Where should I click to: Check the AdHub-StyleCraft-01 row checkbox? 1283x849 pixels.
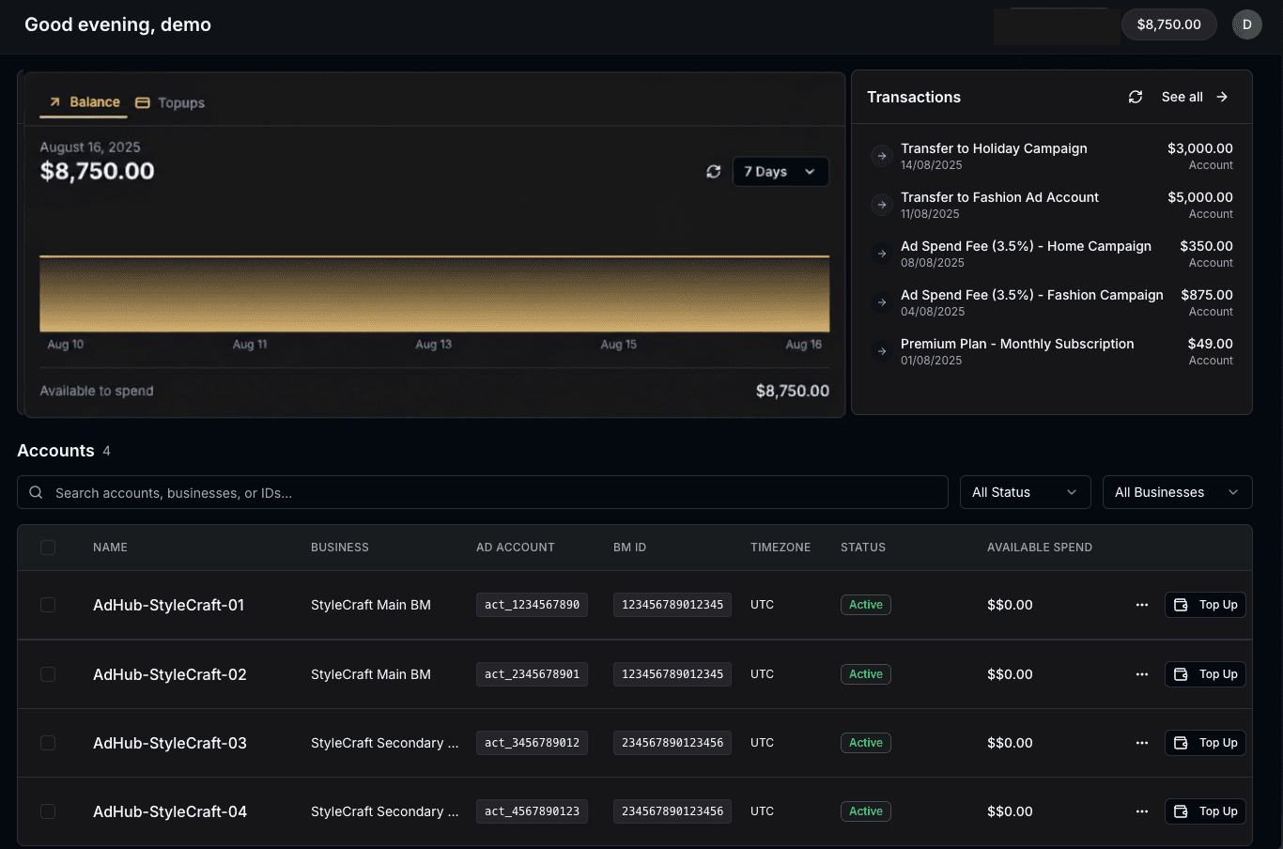tap(48, 605)
